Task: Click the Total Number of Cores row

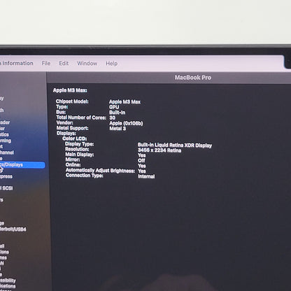Action: (86, 118)
